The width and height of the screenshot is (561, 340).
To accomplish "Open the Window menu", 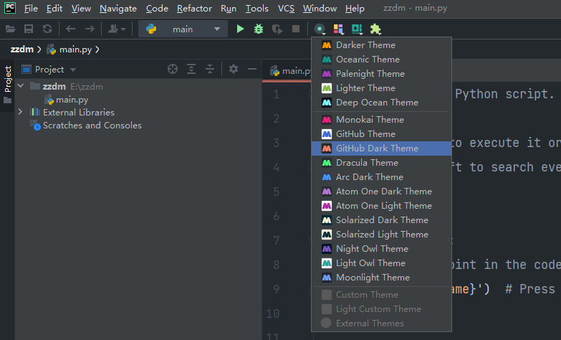I will point(320,8).
